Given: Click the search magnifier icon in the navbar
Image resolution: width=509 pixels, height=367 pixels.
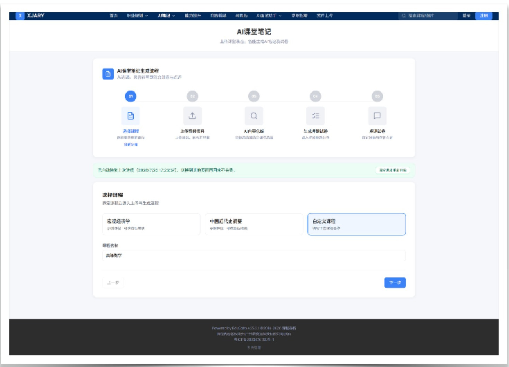Looking at the screenshot, I should (x=403, y=16).
